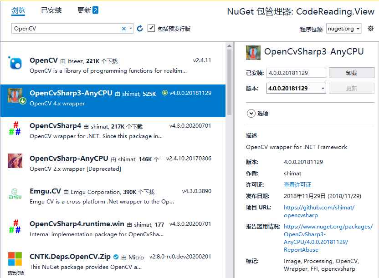Click the OpenCV package blue icon

15,63
